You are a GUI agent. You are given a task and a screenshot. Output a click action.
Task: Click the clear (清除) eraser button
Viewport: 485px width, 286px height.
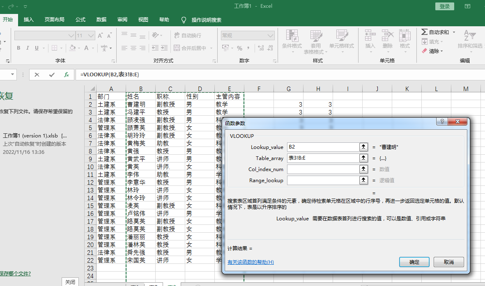click(x=432, y=51)
